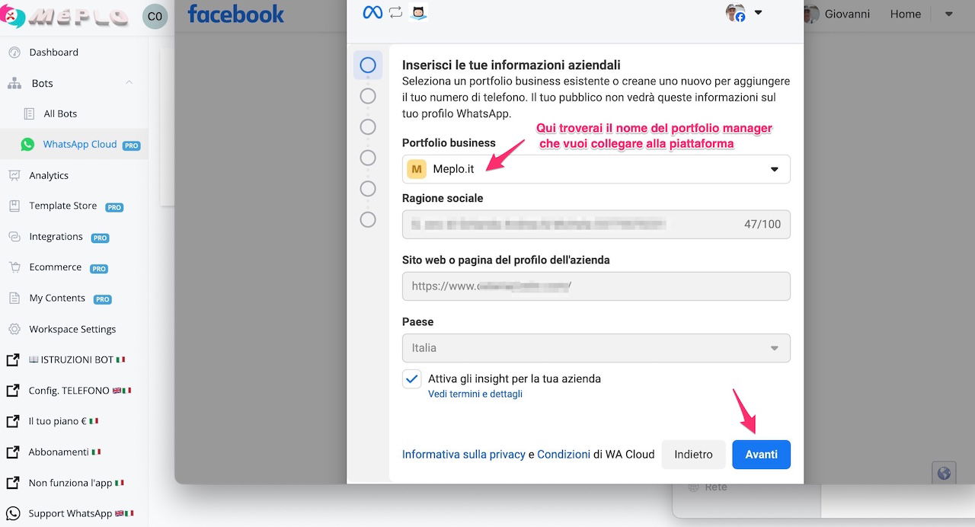The image size is (975, 527).
Task: Click the My Contents document icon
Action: tap(14, 299)
